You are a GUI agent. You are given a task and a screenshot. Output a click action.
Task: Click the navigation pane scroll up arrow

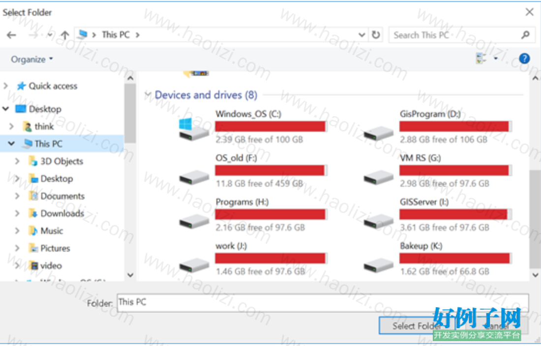click(130, 78)
